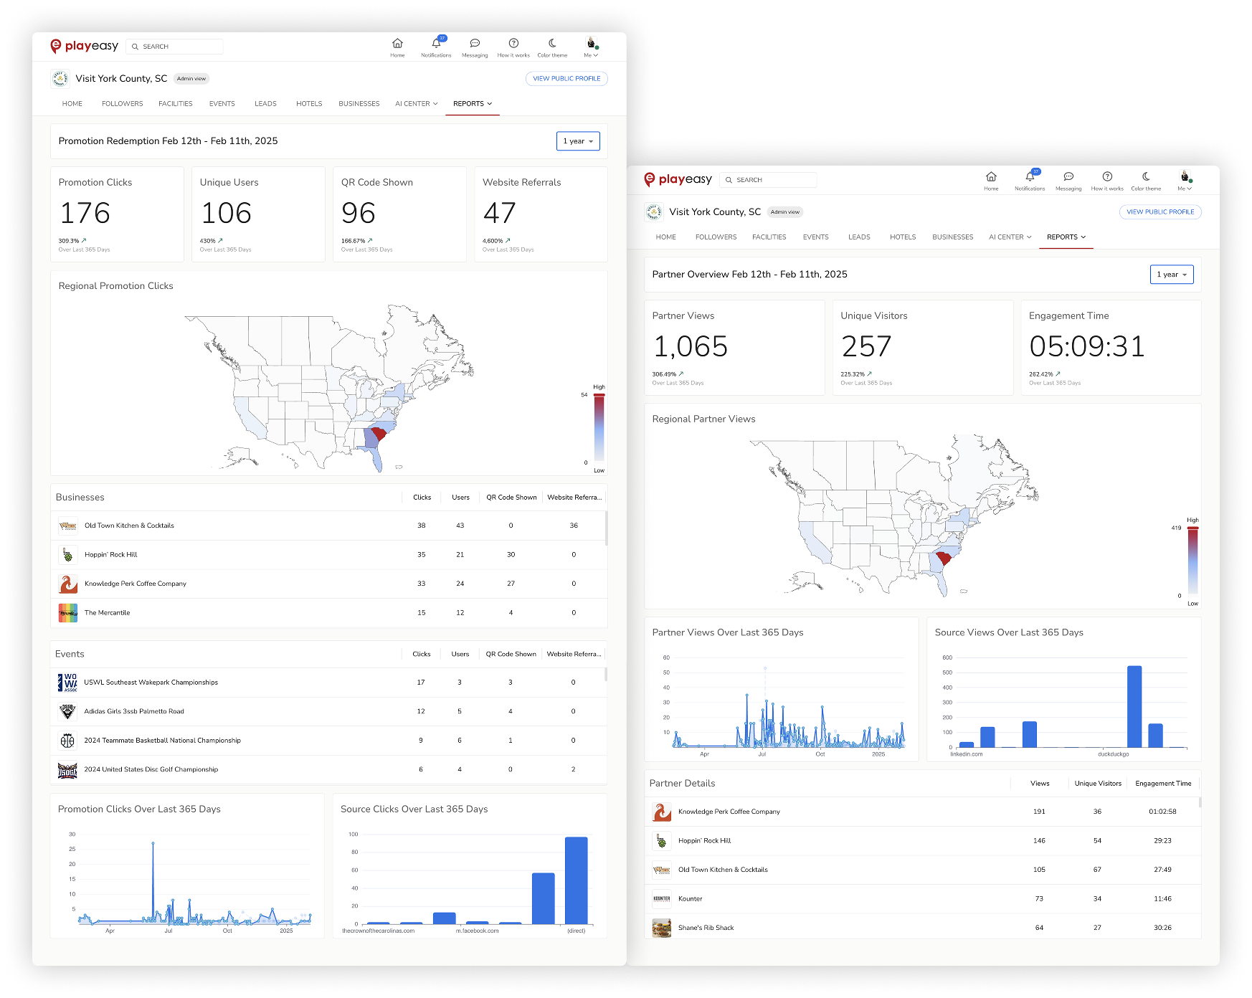Click the Hoppin' Rock Hill hops logo

(661, 840)
